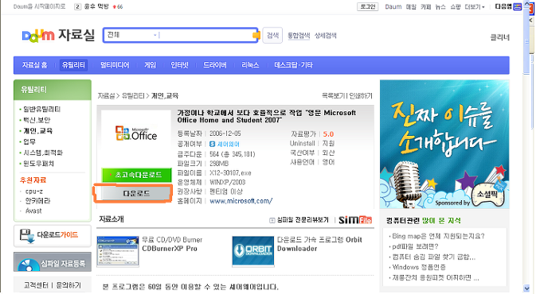Open the Daum logo homepage link
This screenshot has height=294, width=536.
[38, 35]
